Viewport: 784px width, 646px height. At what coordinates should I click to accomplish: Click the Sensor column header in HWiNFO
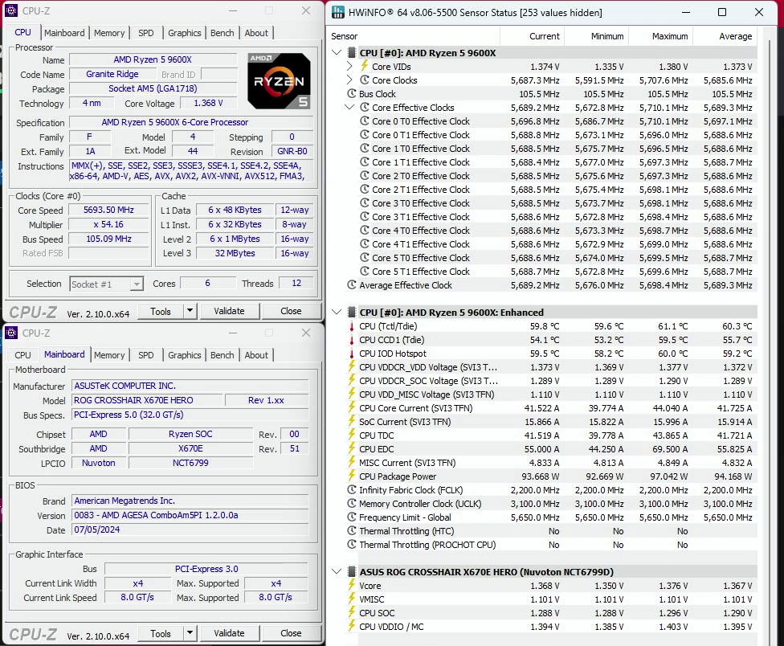(x=414, y=36)
